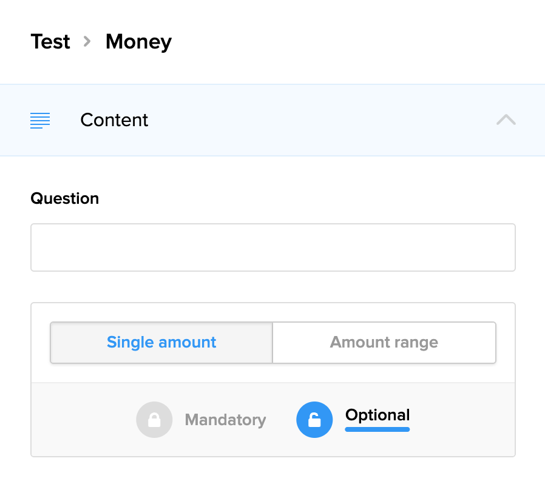Switch to the Single amount tab
This screenshot has width=545, height=484.
[161, 343]
